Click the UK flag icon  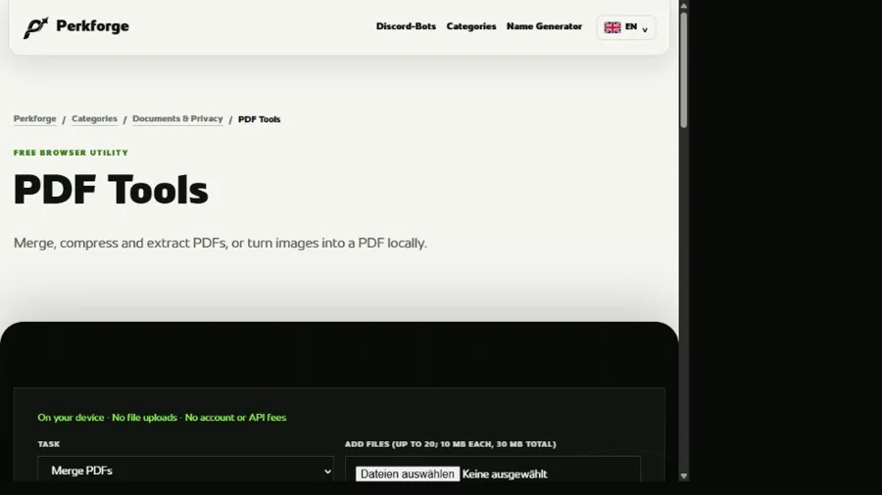(x=612, y=27)
